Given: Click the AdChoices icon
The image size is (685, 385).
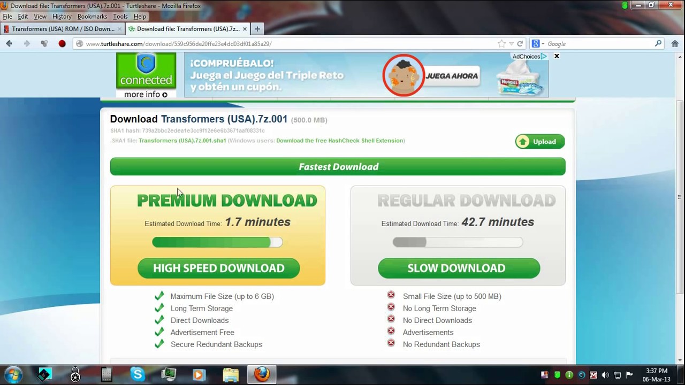Looking at the screenshot, I should tap(529, 56).
